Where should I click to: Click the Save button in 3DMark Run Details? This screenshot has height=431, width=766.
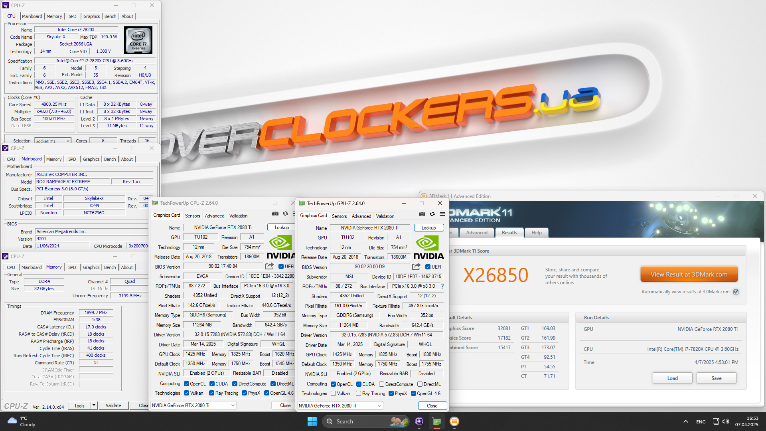click(x=717, y=378)
